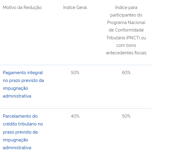Click the Índice para participantes header line
Image resolution: width=170 pixels, height=157 pixels.
pyautogui.click(x=126, y=8)
